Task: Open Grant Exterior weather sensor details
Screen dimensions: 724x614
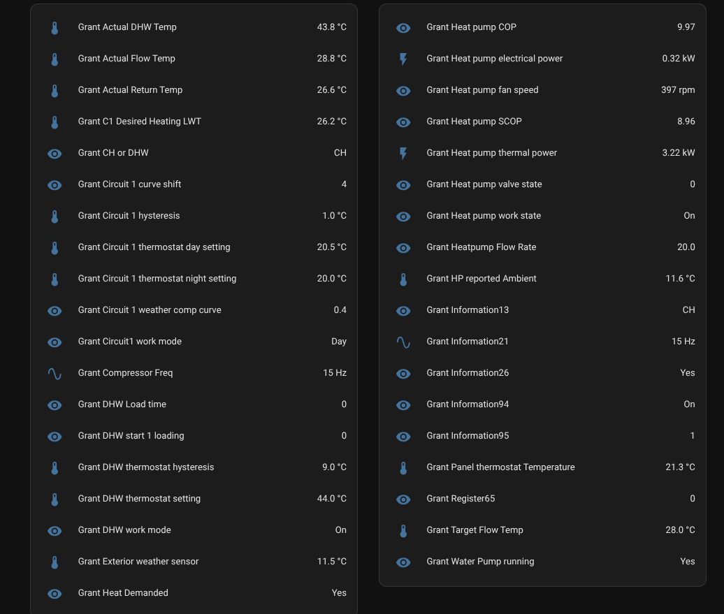Action: (x=138, y=562)
